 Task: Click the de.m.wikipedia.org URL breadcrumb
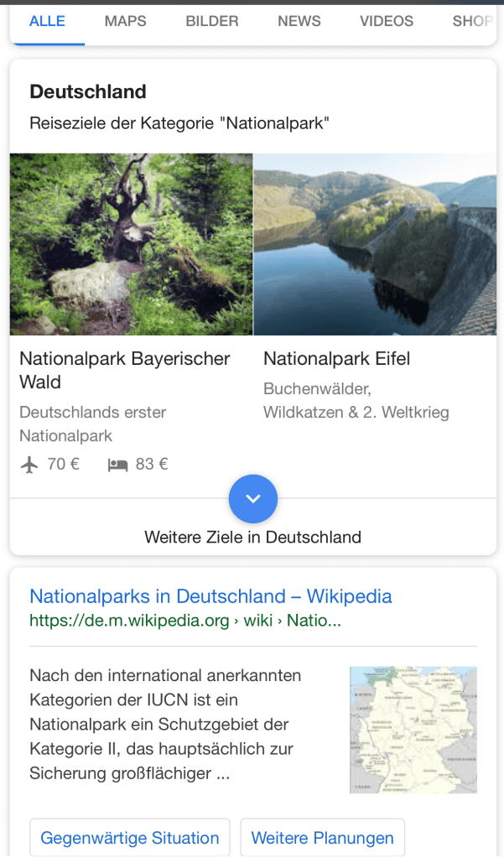(x=185, y=621)
